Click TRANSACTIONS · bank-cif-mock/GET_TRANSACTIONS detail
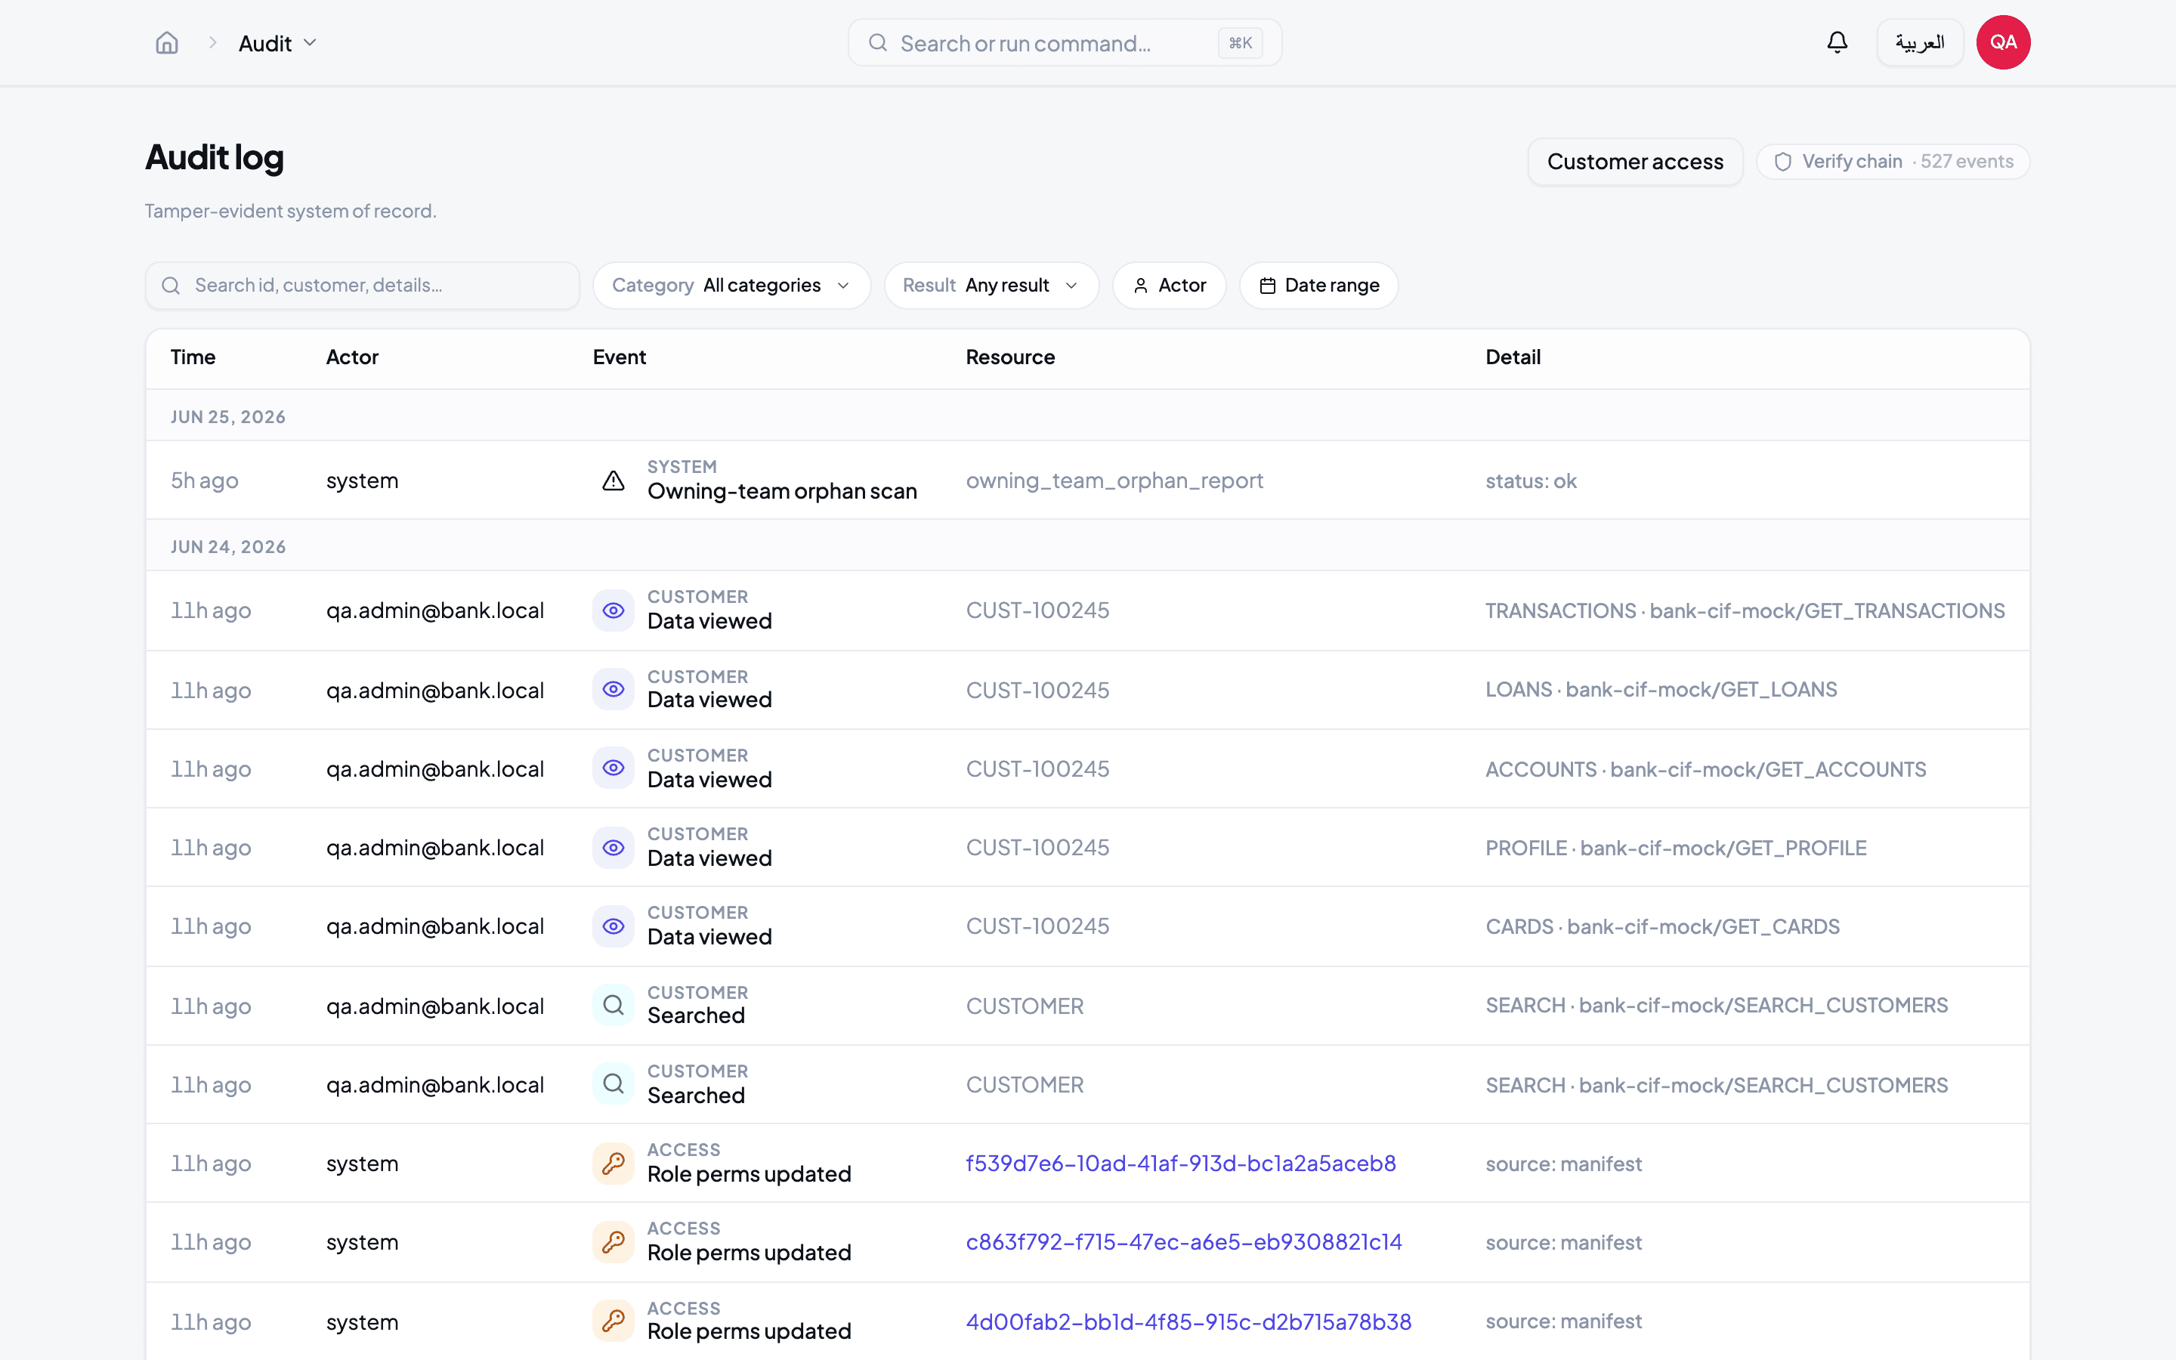 point(1745,610)
